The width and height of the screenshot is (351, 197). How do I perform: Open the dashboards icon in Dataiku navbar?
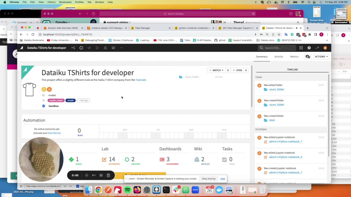tap(113, 48)
